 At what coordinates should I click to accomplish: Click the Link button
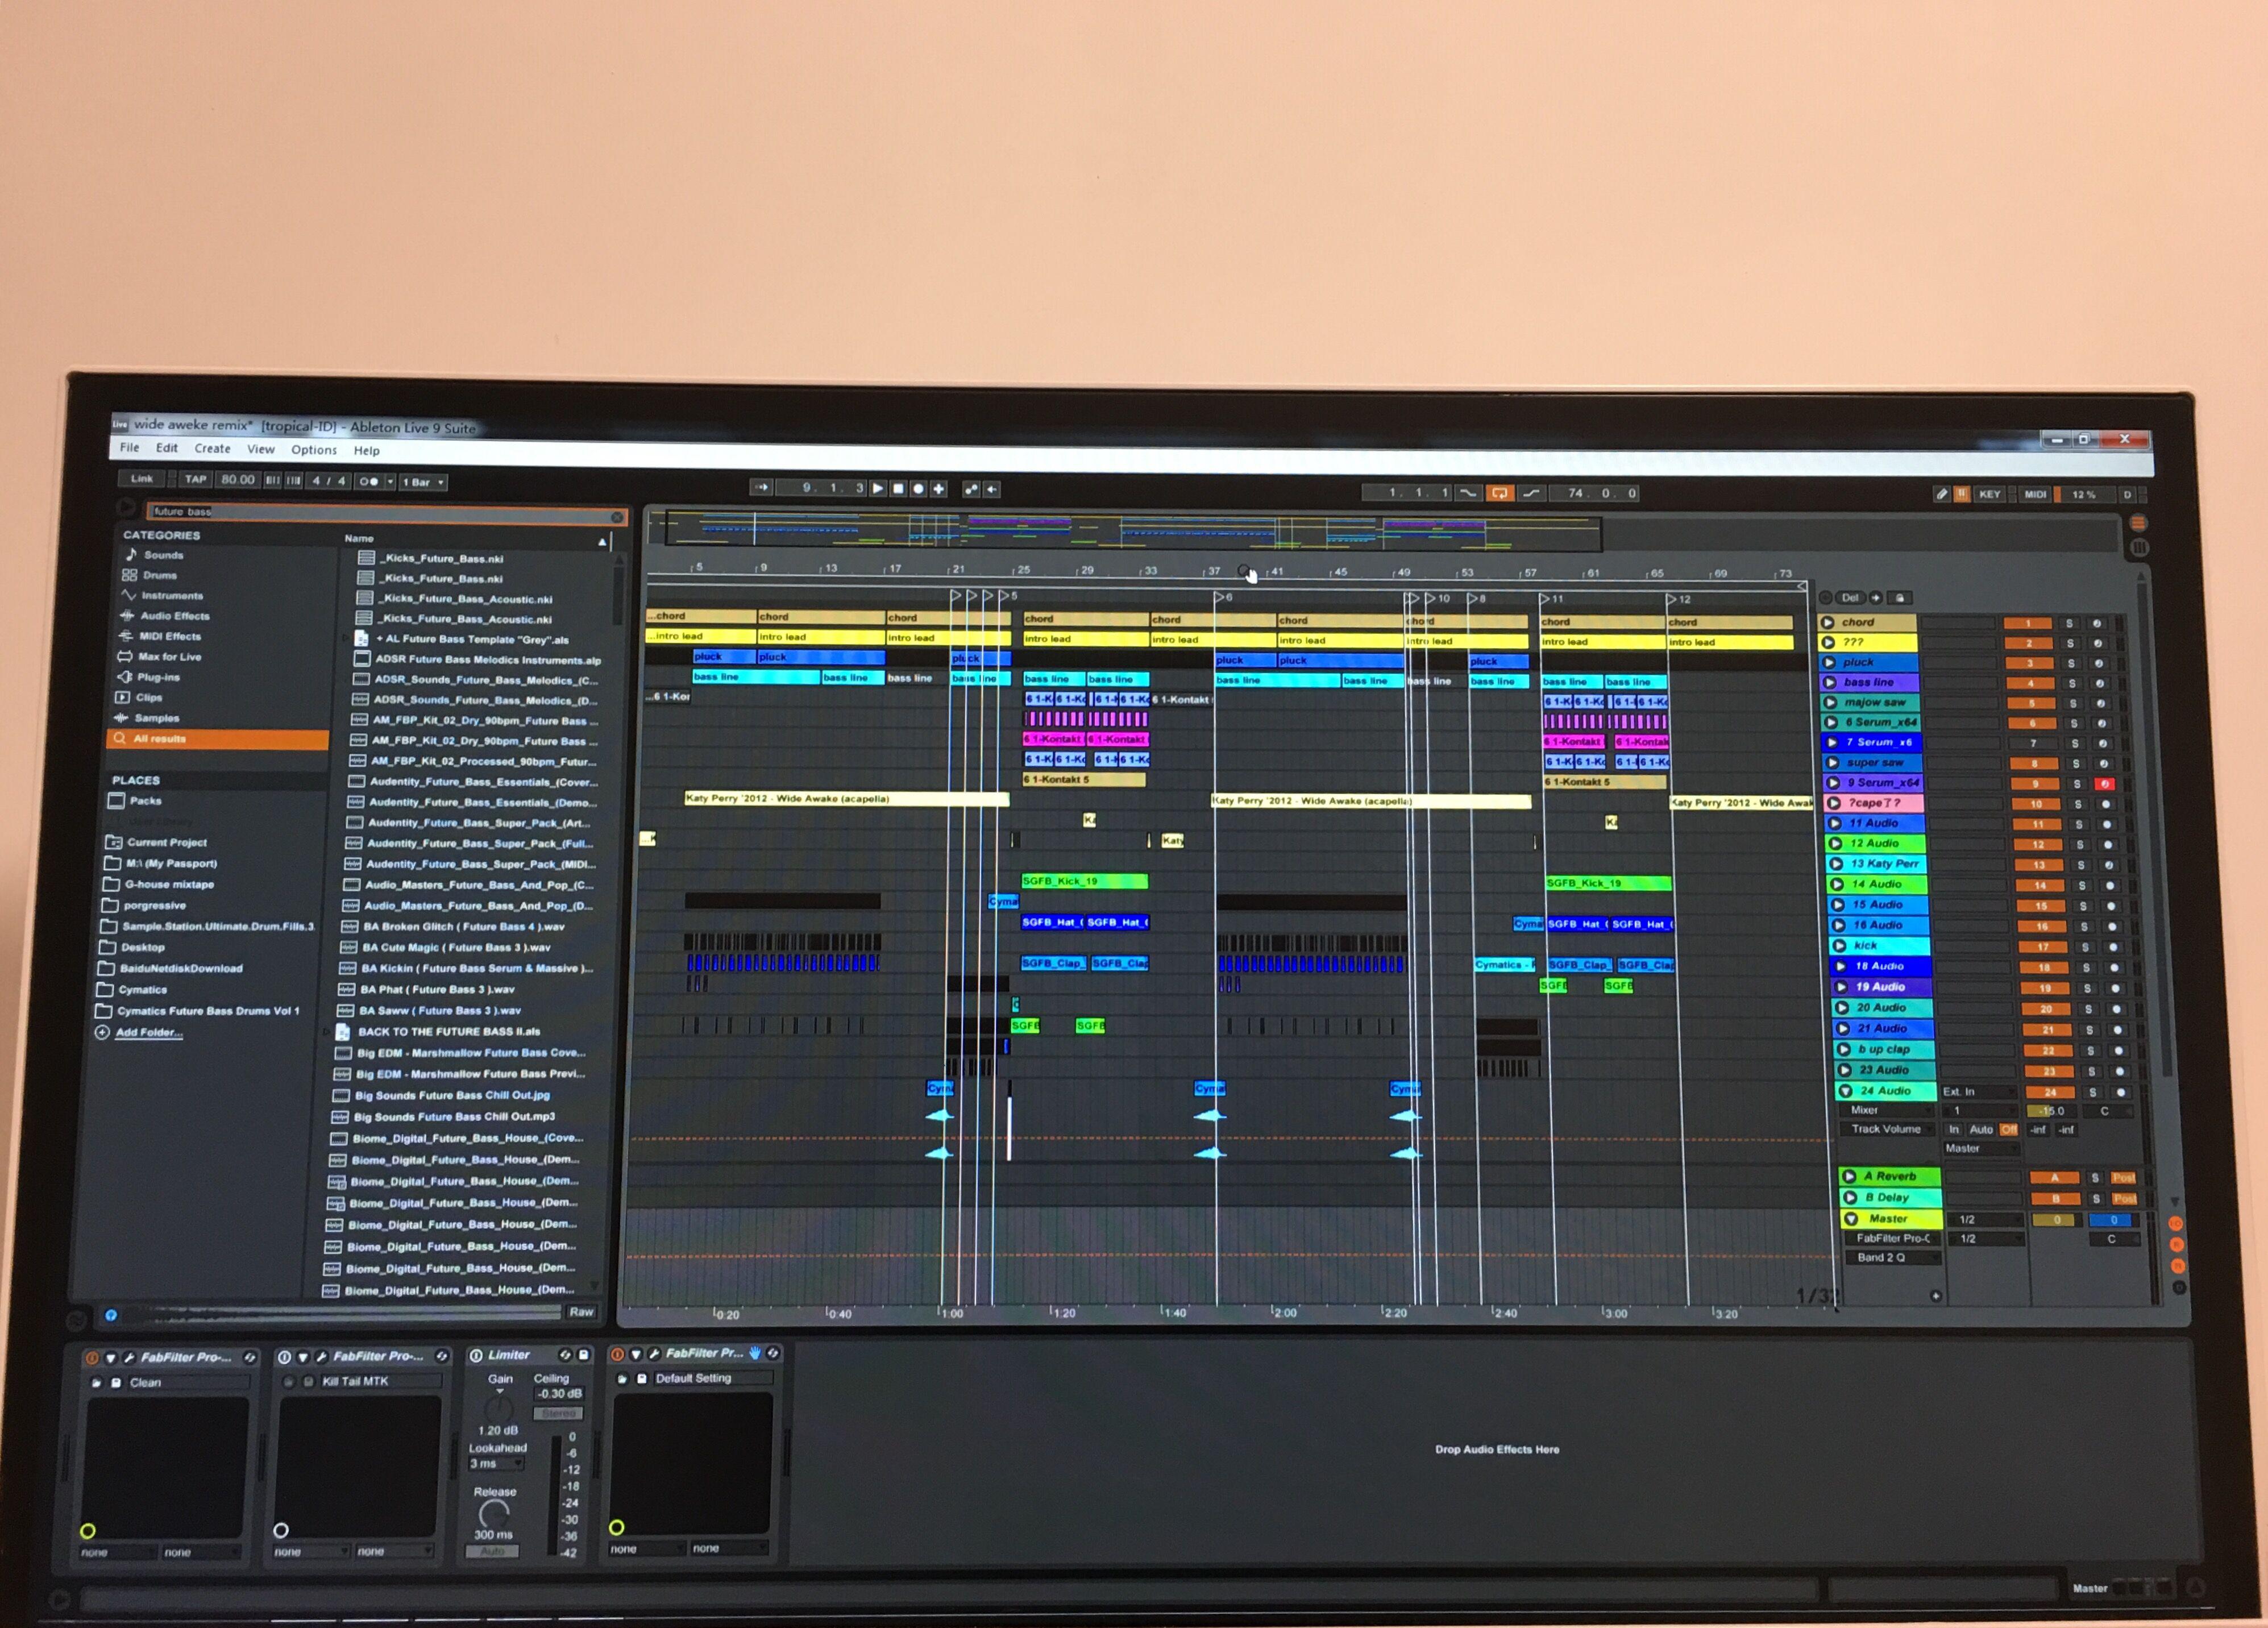coord(142,478)
